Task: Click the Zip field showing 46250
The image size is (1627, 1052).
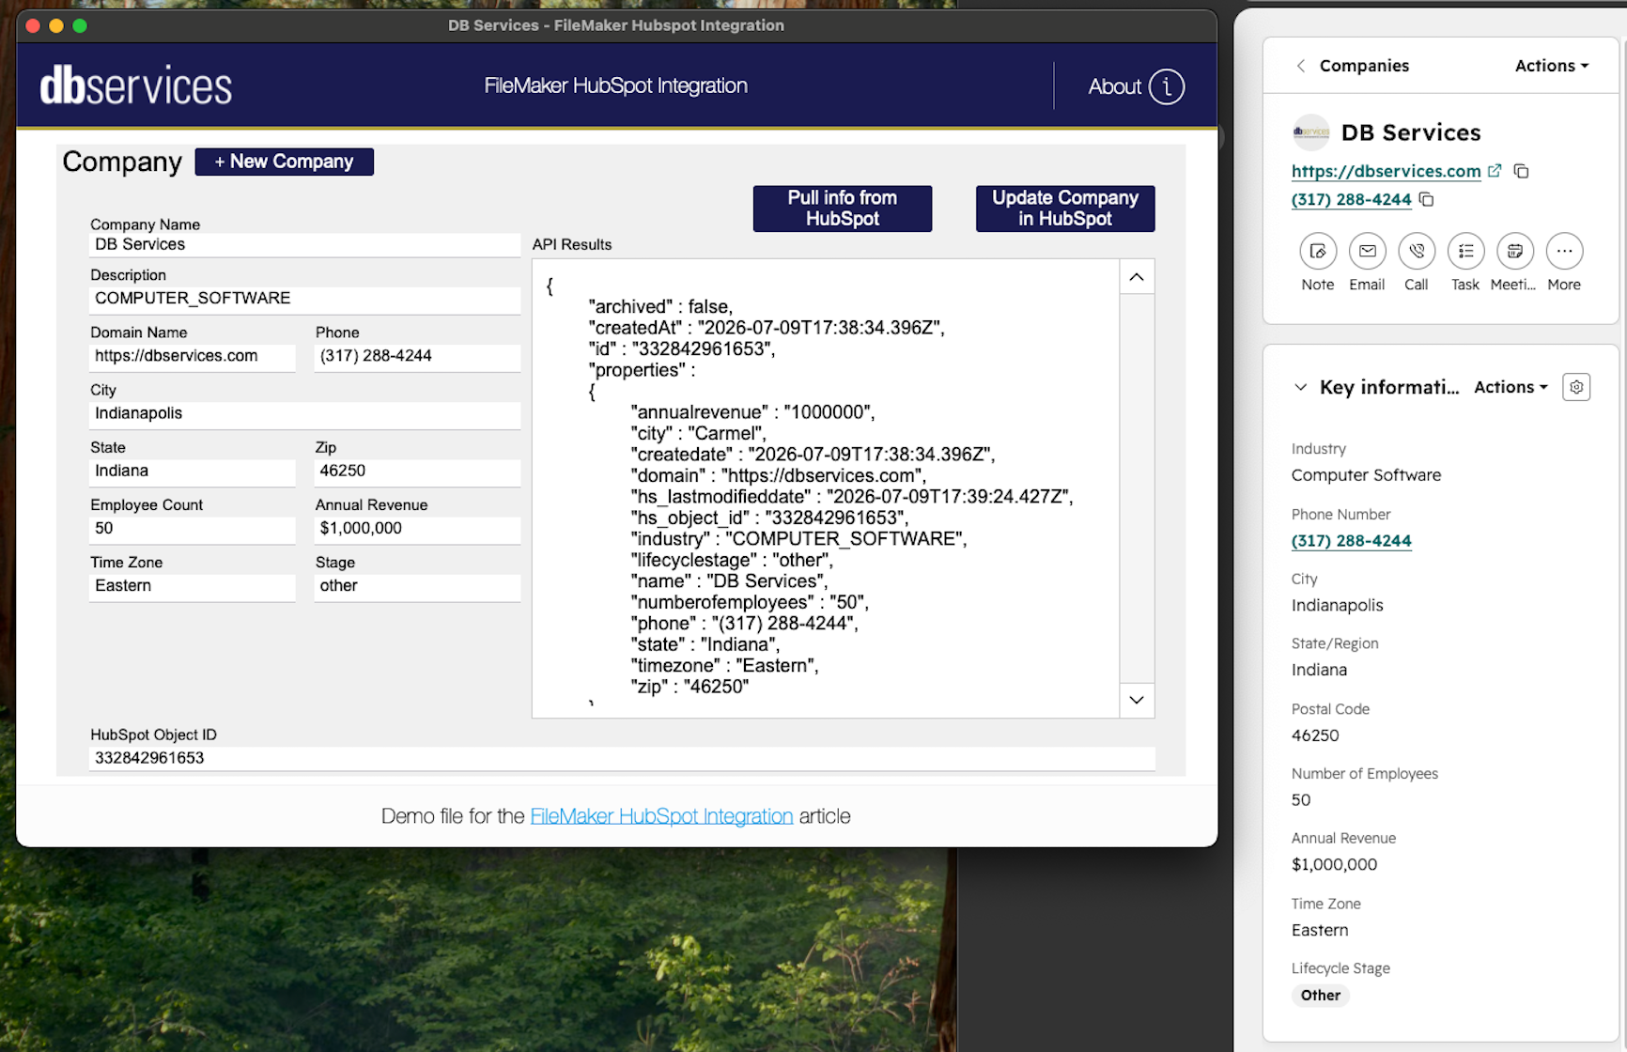Action: [x=417, y=472]
